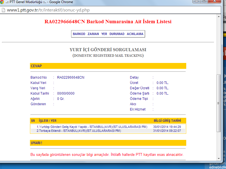Click the Ağırlık label
This screenshot has width=226, height=169.
[x=35, y=99]
